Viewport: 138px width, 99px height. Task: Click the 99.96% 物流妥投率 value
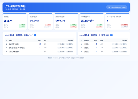pos(34,21)
